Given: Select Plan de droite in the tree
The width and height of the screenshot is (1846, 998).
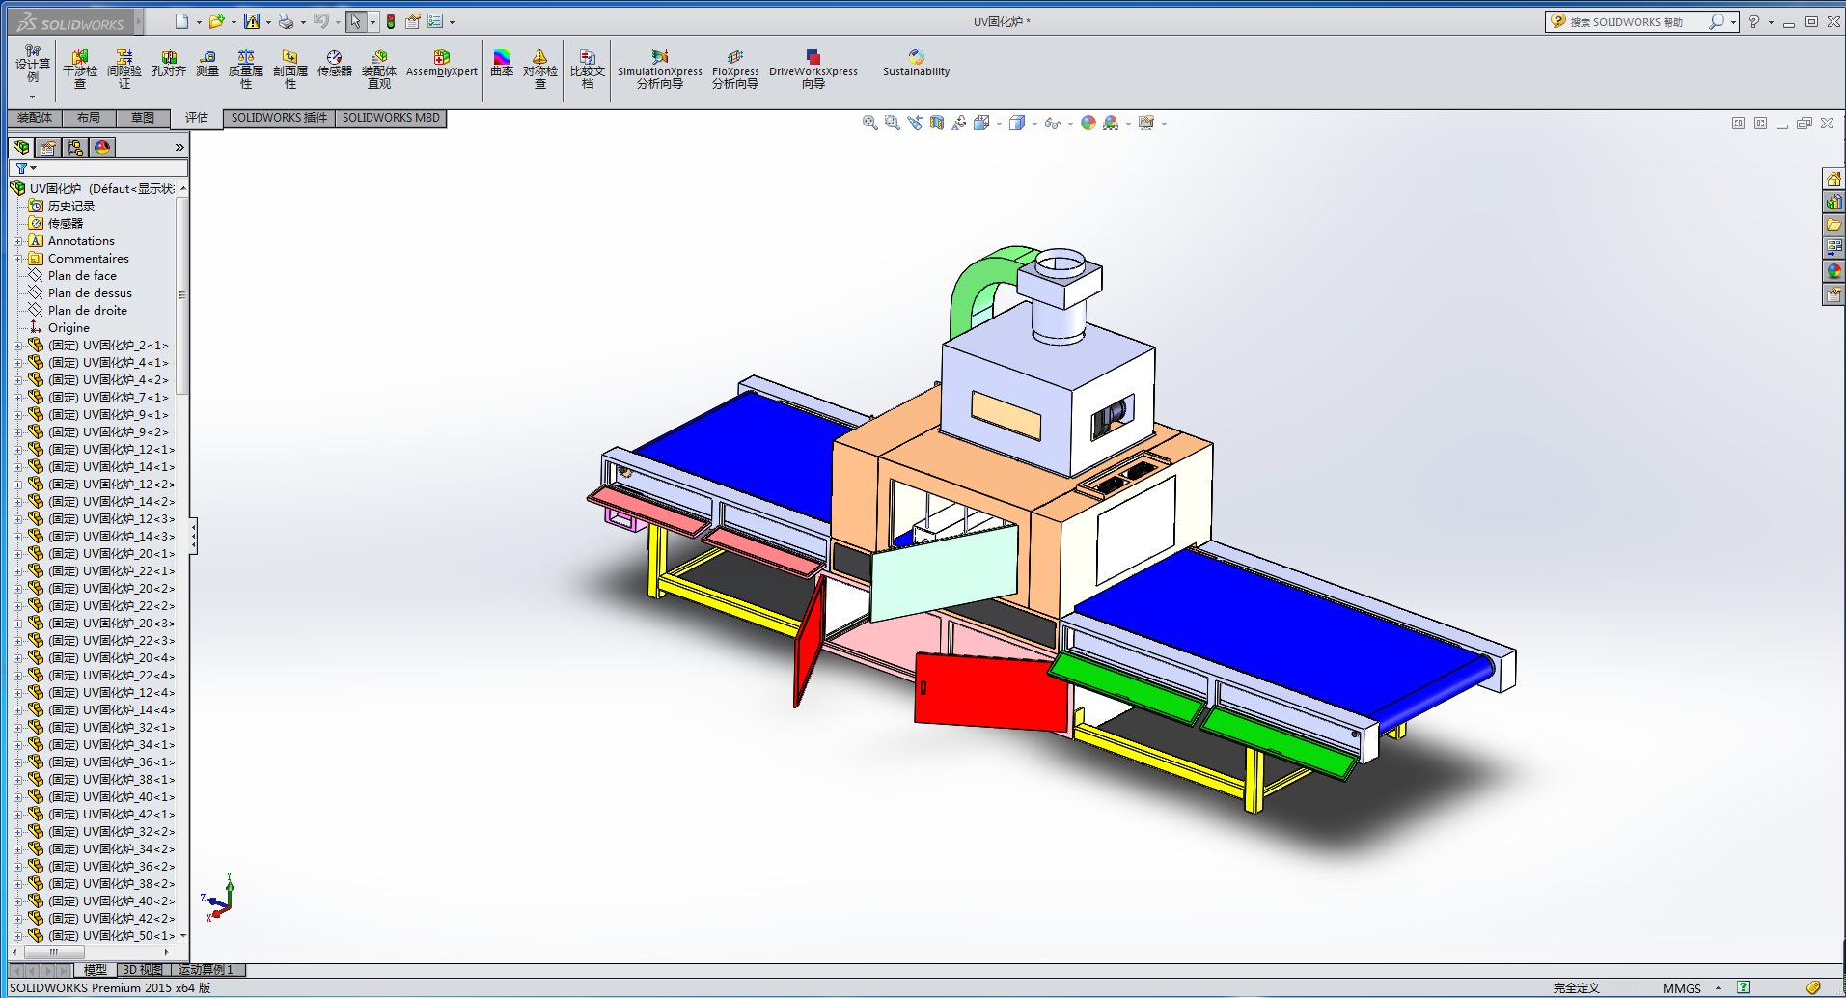Looking at the screenshot, I should pyautogui.click(x=88, y=311).
